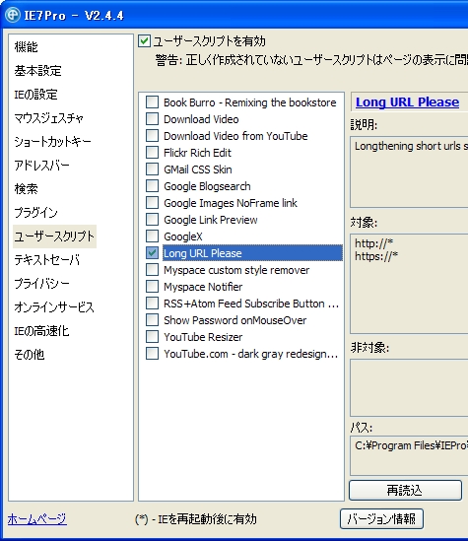Viewport: 468px width, 541px height.
Task: Select the Google Link Preview list entry
Action: coord(211,220)
